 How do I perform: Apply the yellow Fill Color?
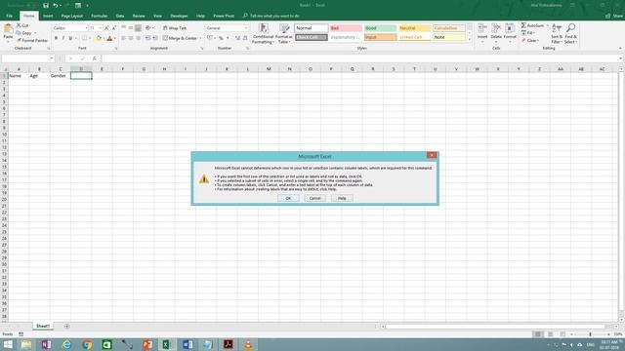coord(99,38)
